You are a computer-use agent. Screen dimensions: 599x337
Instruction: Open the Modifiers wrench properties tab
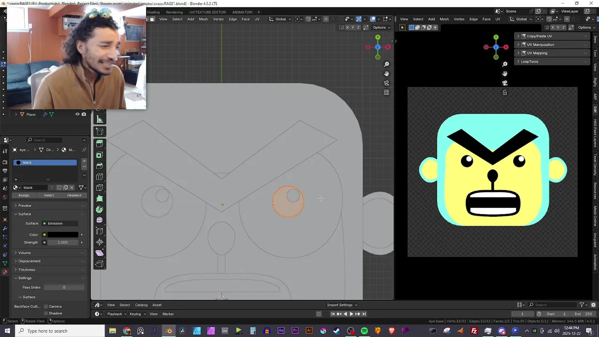(x=5, y=228)
